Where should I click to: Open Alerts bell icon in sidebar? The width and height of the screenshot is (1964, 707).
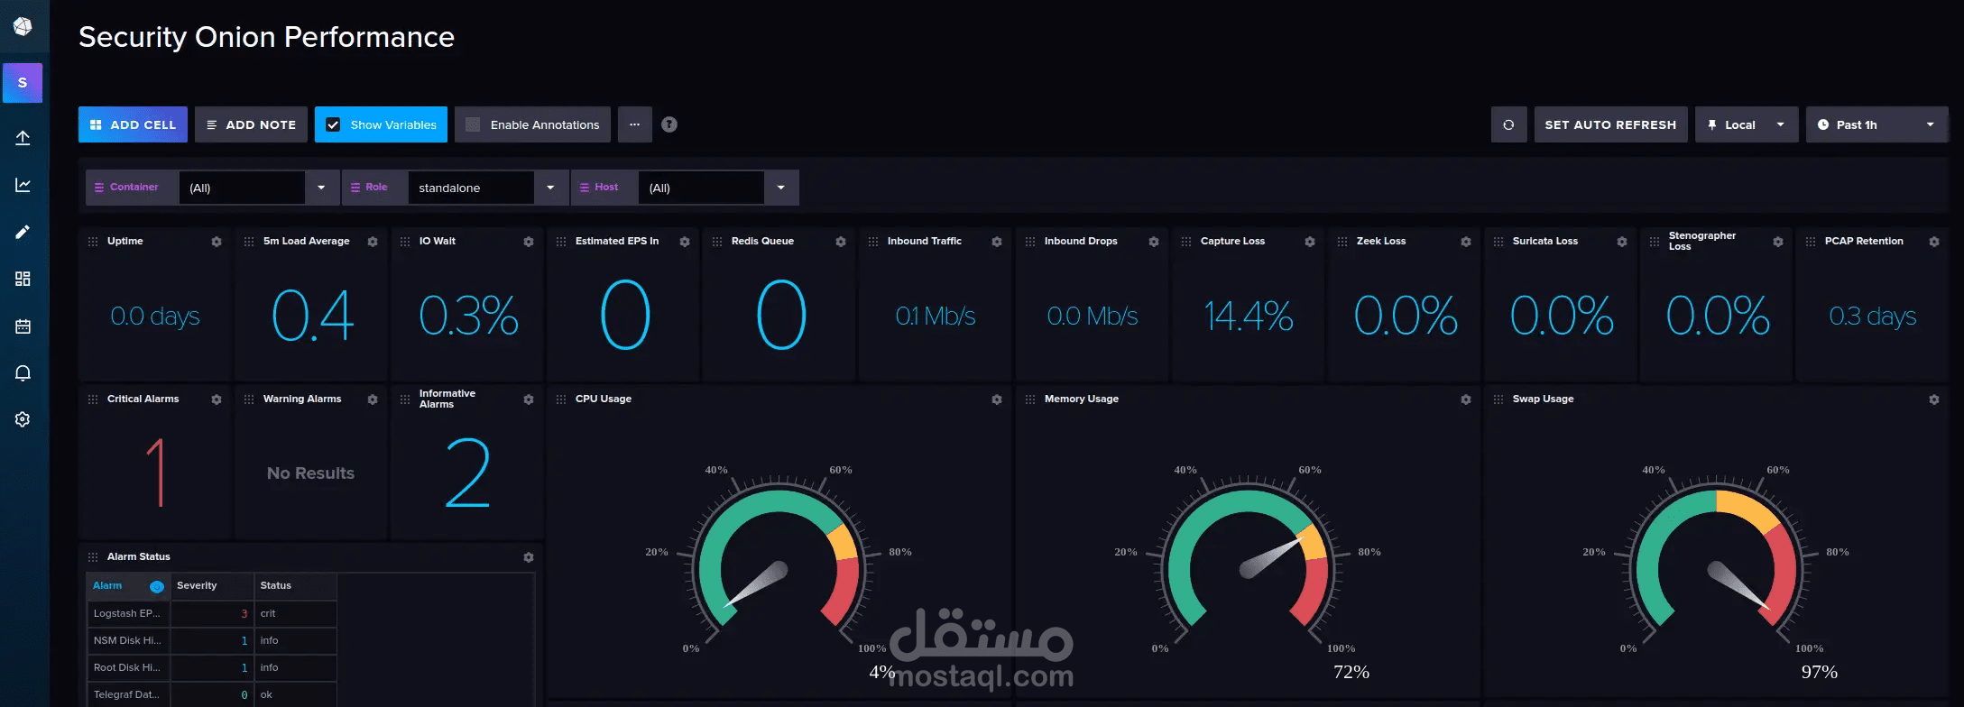pyautogui.click(x=23, y=372)
